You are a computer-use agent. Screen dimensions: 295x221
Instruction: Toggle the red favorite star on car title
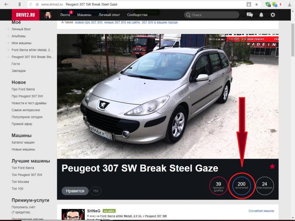point(272,166)
